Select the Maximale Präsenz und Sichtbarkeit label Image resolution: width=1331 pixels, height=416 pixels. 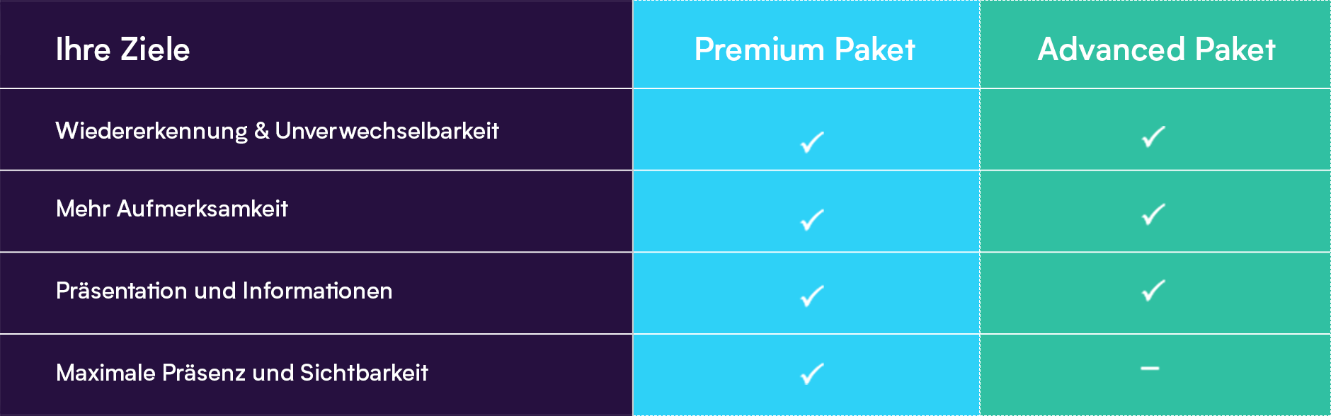[242, 373]
